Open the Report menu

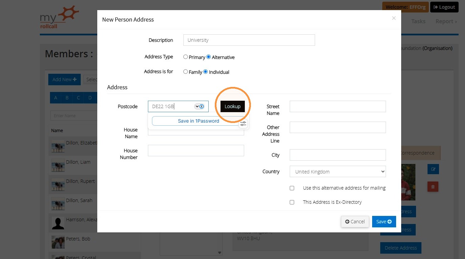coord(446,21)
